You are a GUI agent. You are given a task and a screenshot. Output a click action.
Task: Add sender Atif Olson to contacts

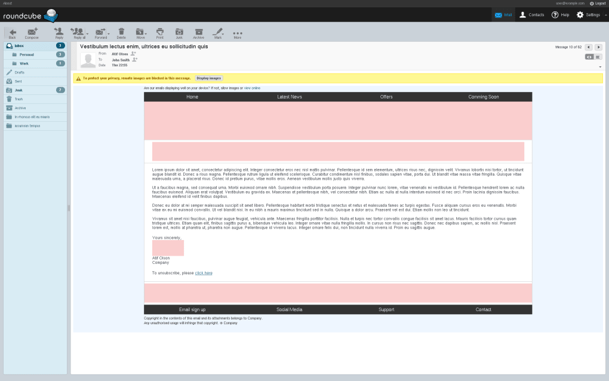click(133, 54)
